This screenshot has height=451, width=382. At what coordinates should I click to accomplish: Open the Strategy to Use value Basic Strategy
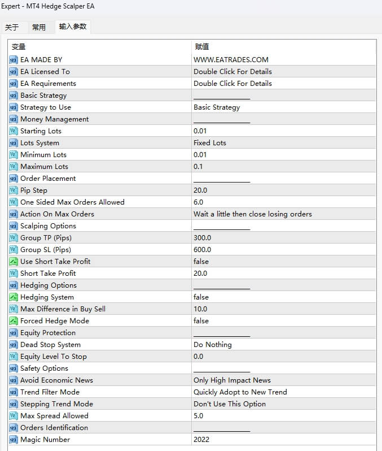217,107
